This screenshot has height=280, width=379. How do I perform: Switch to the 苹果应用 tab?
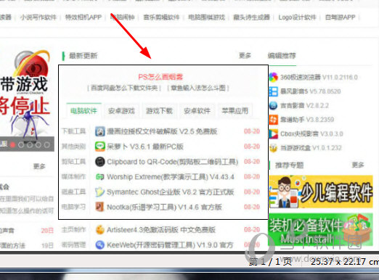coord(235,111)
